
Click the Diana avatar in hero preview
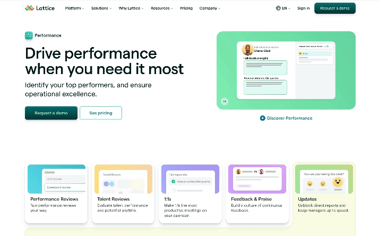point(248,50)
